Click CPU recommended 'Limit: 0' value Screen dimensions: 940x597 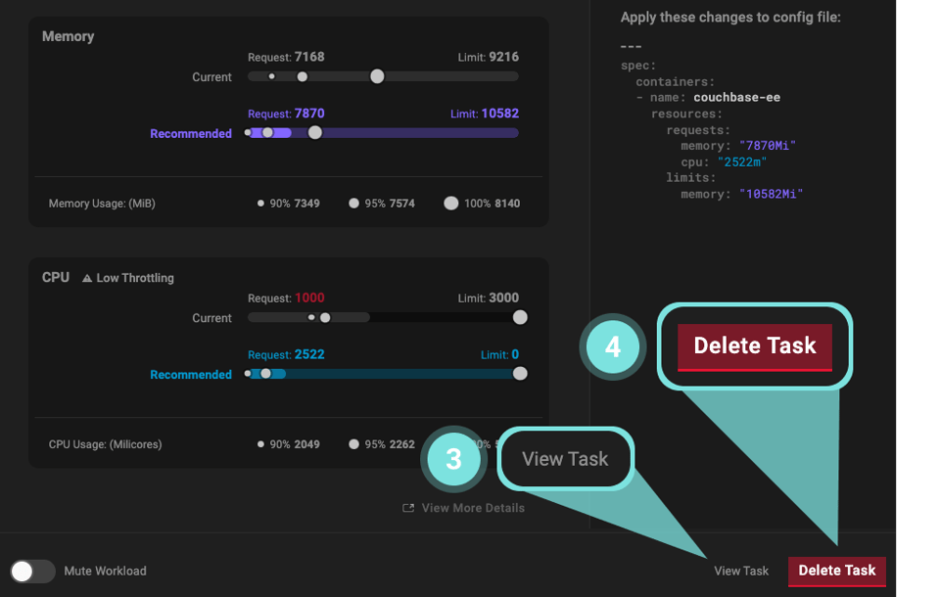pos(500,354)
